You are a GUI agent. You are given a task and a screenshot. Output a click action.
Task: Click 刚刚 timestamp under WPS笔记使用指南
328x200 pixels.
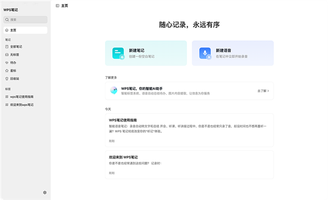click(112, 141)
